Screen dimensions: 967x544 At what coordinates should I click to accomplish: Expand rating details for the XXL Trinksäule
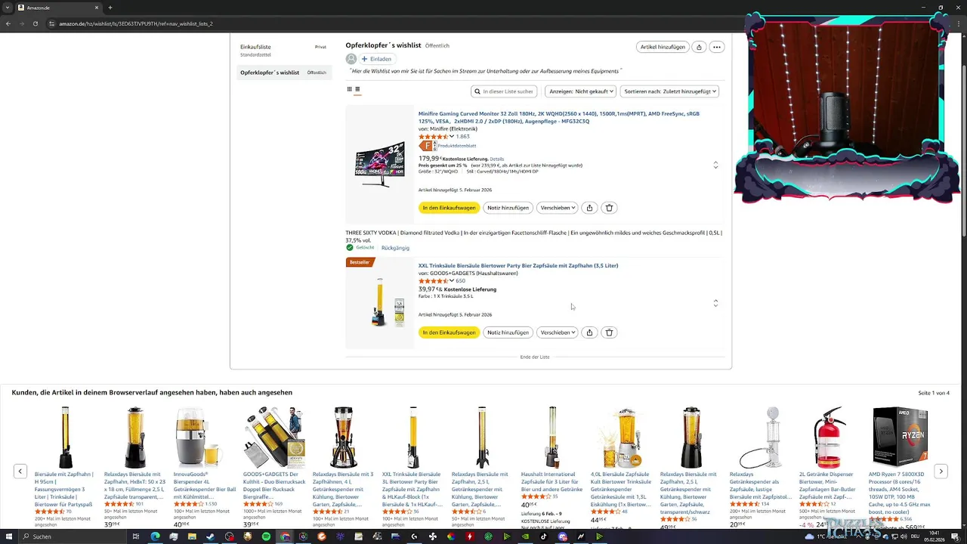452,280
